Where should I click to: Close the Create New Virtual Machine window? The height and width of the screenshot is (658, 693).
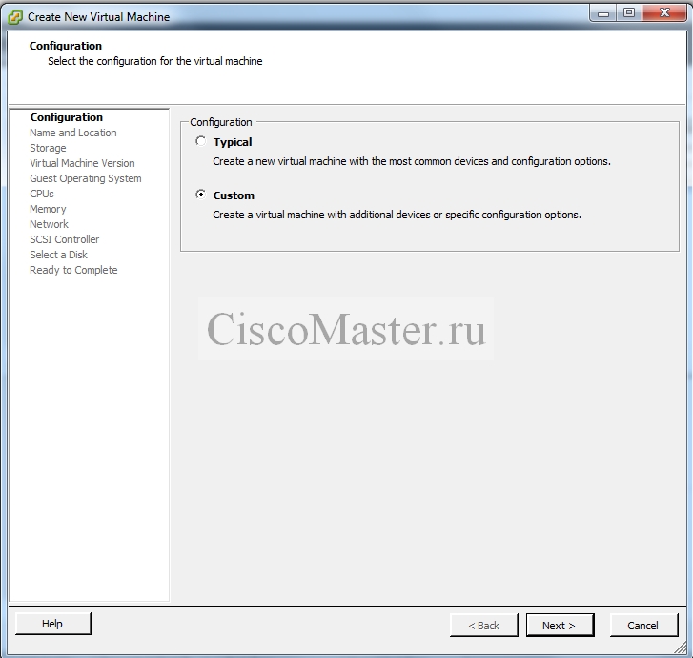tap(664, 13)
